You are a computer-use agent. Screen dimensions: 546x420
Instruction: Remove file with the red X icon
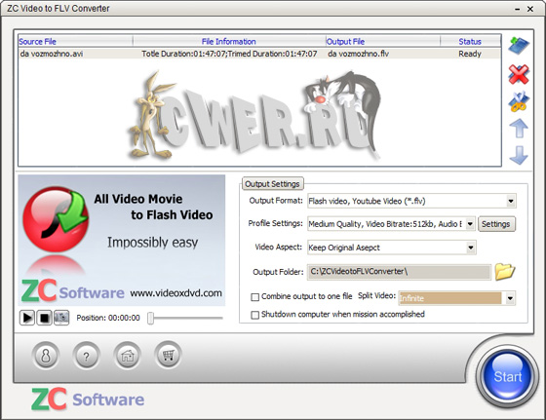519,74
